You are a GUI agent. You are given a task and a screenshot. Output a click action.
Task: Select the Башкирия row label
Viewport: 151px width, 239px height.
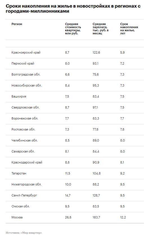[x=19, y=96]
